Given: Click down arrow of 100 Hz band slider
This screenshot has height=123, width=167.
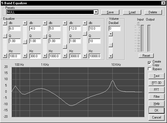Looking at the screenshot, I should [x=5, y=56].
